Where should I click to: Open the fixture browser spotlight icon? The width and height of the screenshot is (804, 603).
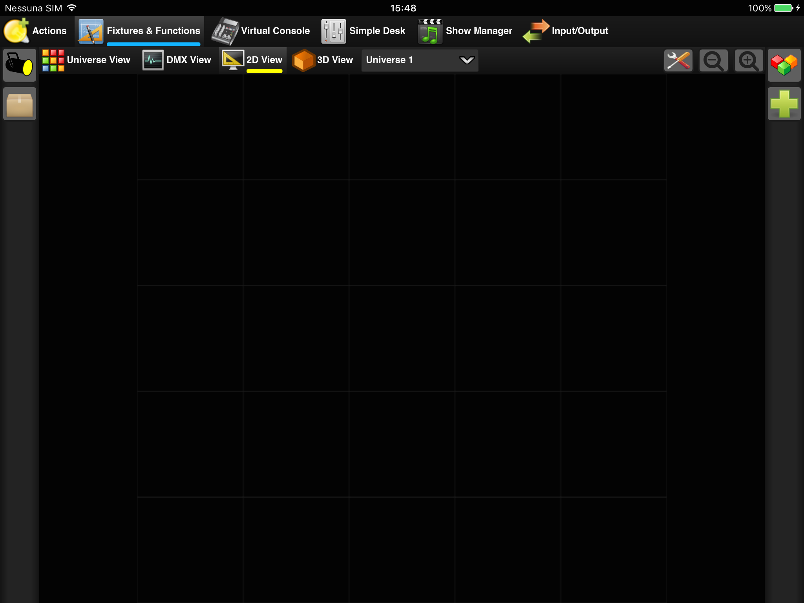(20, 65)
